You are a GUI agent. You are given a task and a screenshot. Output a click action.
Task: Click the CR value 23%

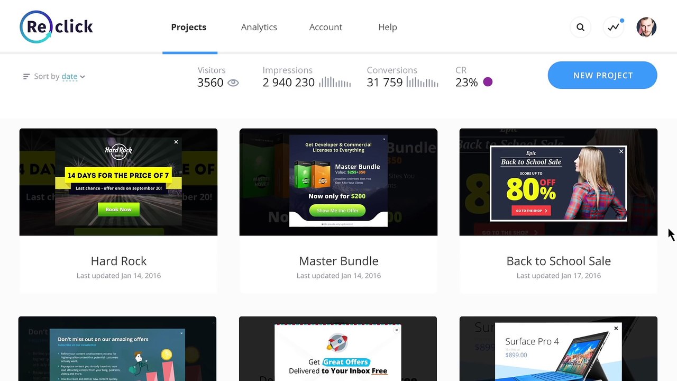(466, 83)
